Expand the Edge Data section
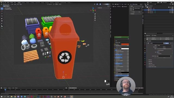The width and height of the screenshot is (174, 98). [150, 63]
